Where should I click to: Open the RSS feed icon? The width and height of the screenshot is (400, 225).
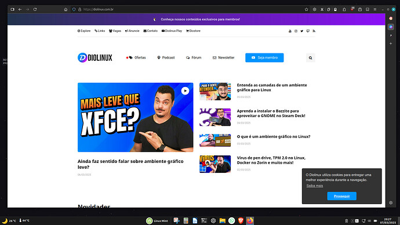point(314,31)
